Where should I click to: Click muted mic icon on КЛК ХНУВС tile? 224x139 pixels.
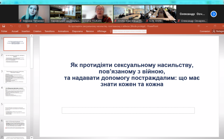(147, 21)
